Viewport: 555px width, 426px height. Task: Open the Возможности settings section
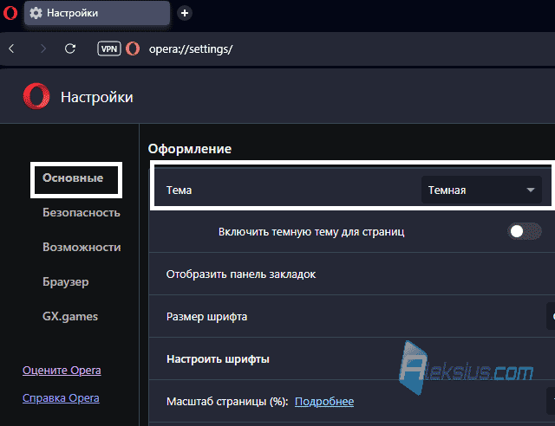(x=82, y=247)
